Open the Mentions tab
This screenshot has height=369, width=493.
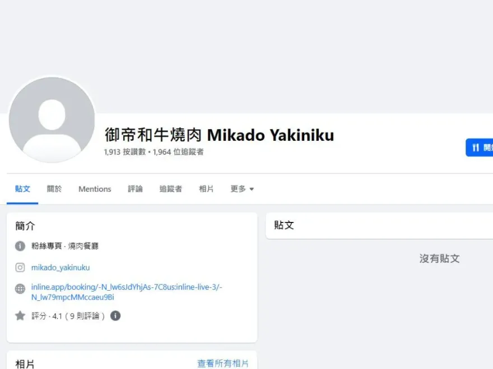pos(95,189)
